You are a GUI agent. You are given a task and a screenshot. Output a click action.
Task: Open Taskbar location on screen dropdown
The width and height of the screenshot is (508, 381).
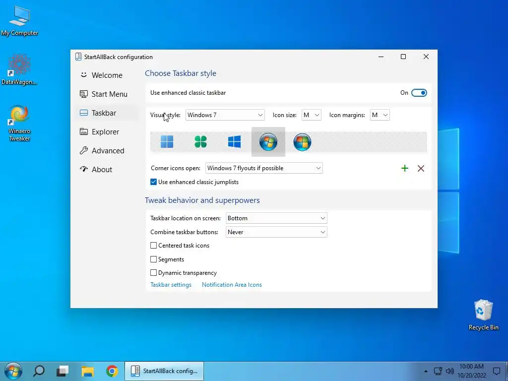pos(276,218)
